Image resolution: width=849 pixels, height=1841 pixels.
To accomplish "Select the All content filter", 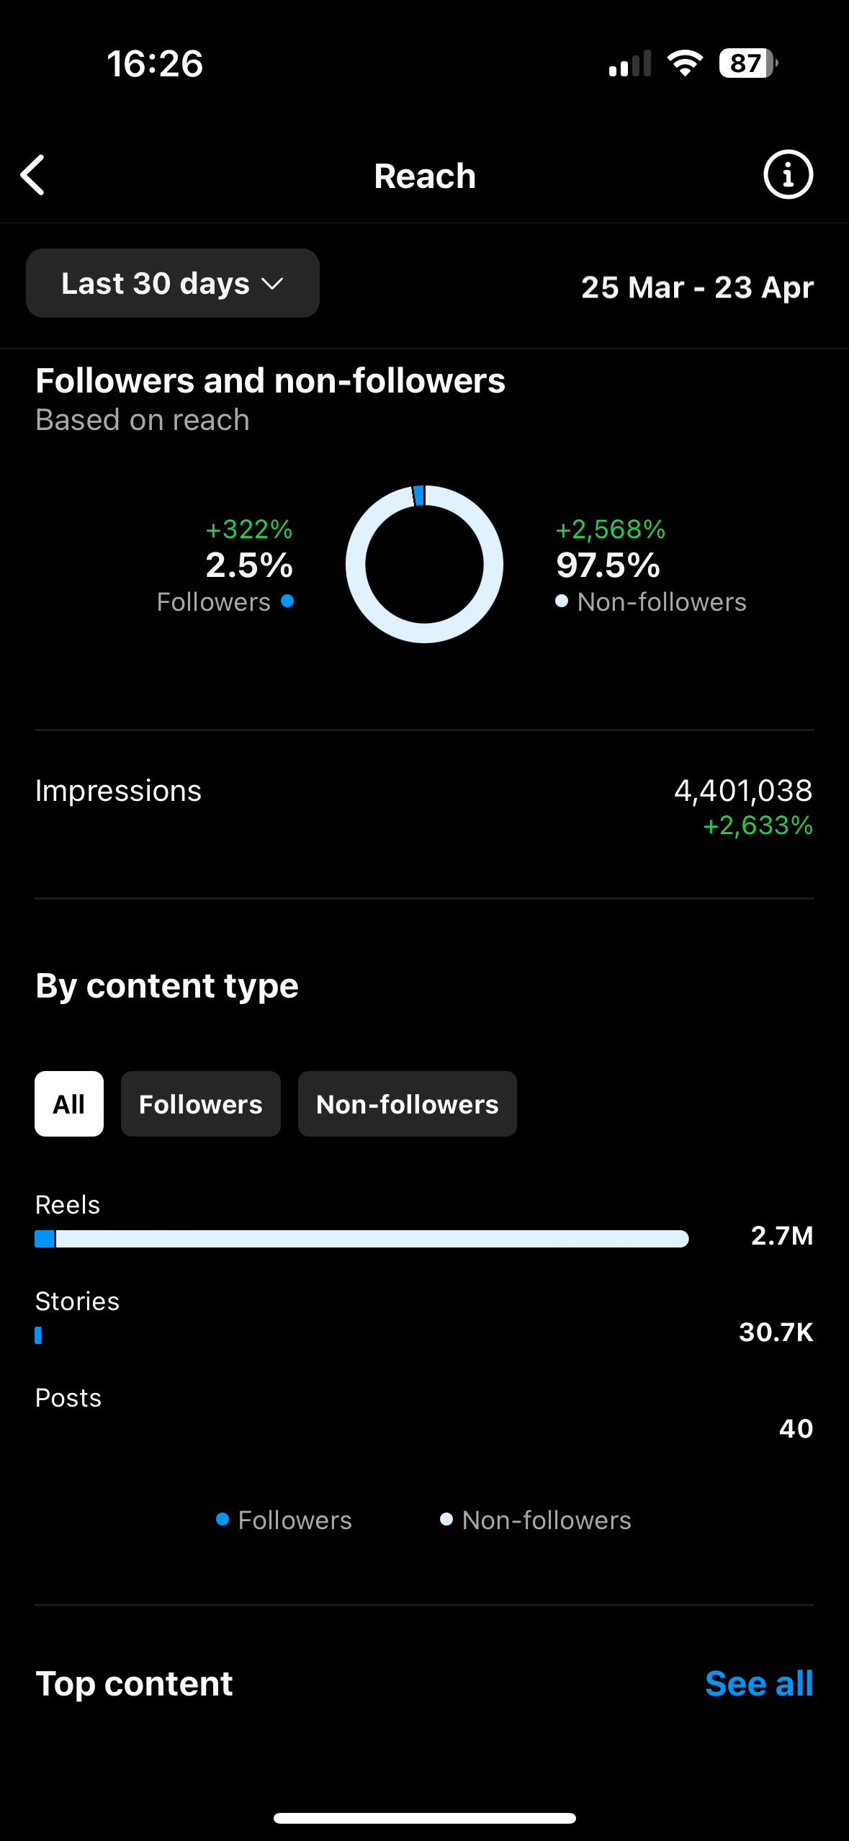I will click(x=69, y=1103).
